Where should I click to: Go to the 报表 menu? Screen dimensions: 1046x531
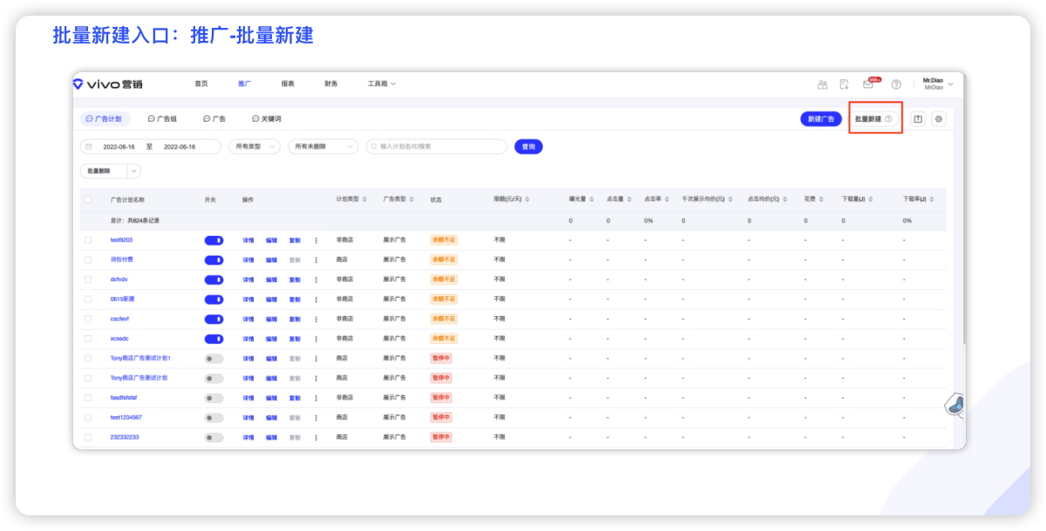coord(288,84)
